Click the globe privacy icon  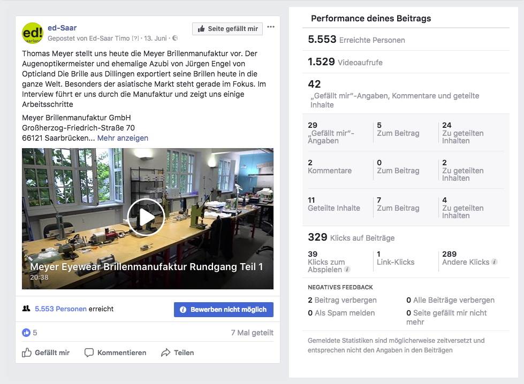(x=175, y=38)
